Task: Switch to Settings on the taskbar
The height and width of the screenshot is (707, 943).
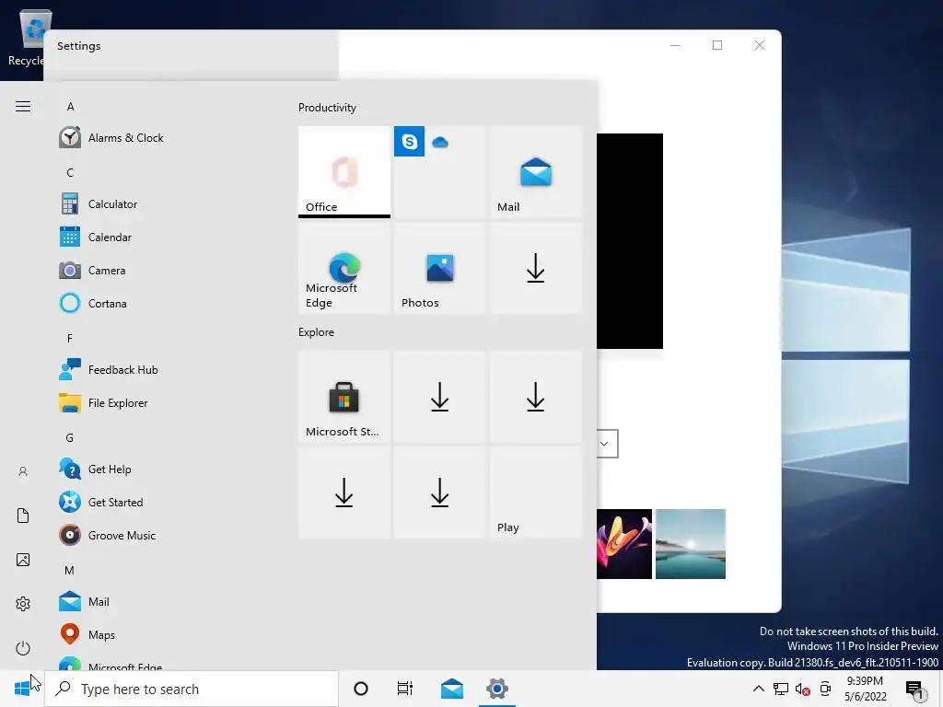Action: coord(497,689)
